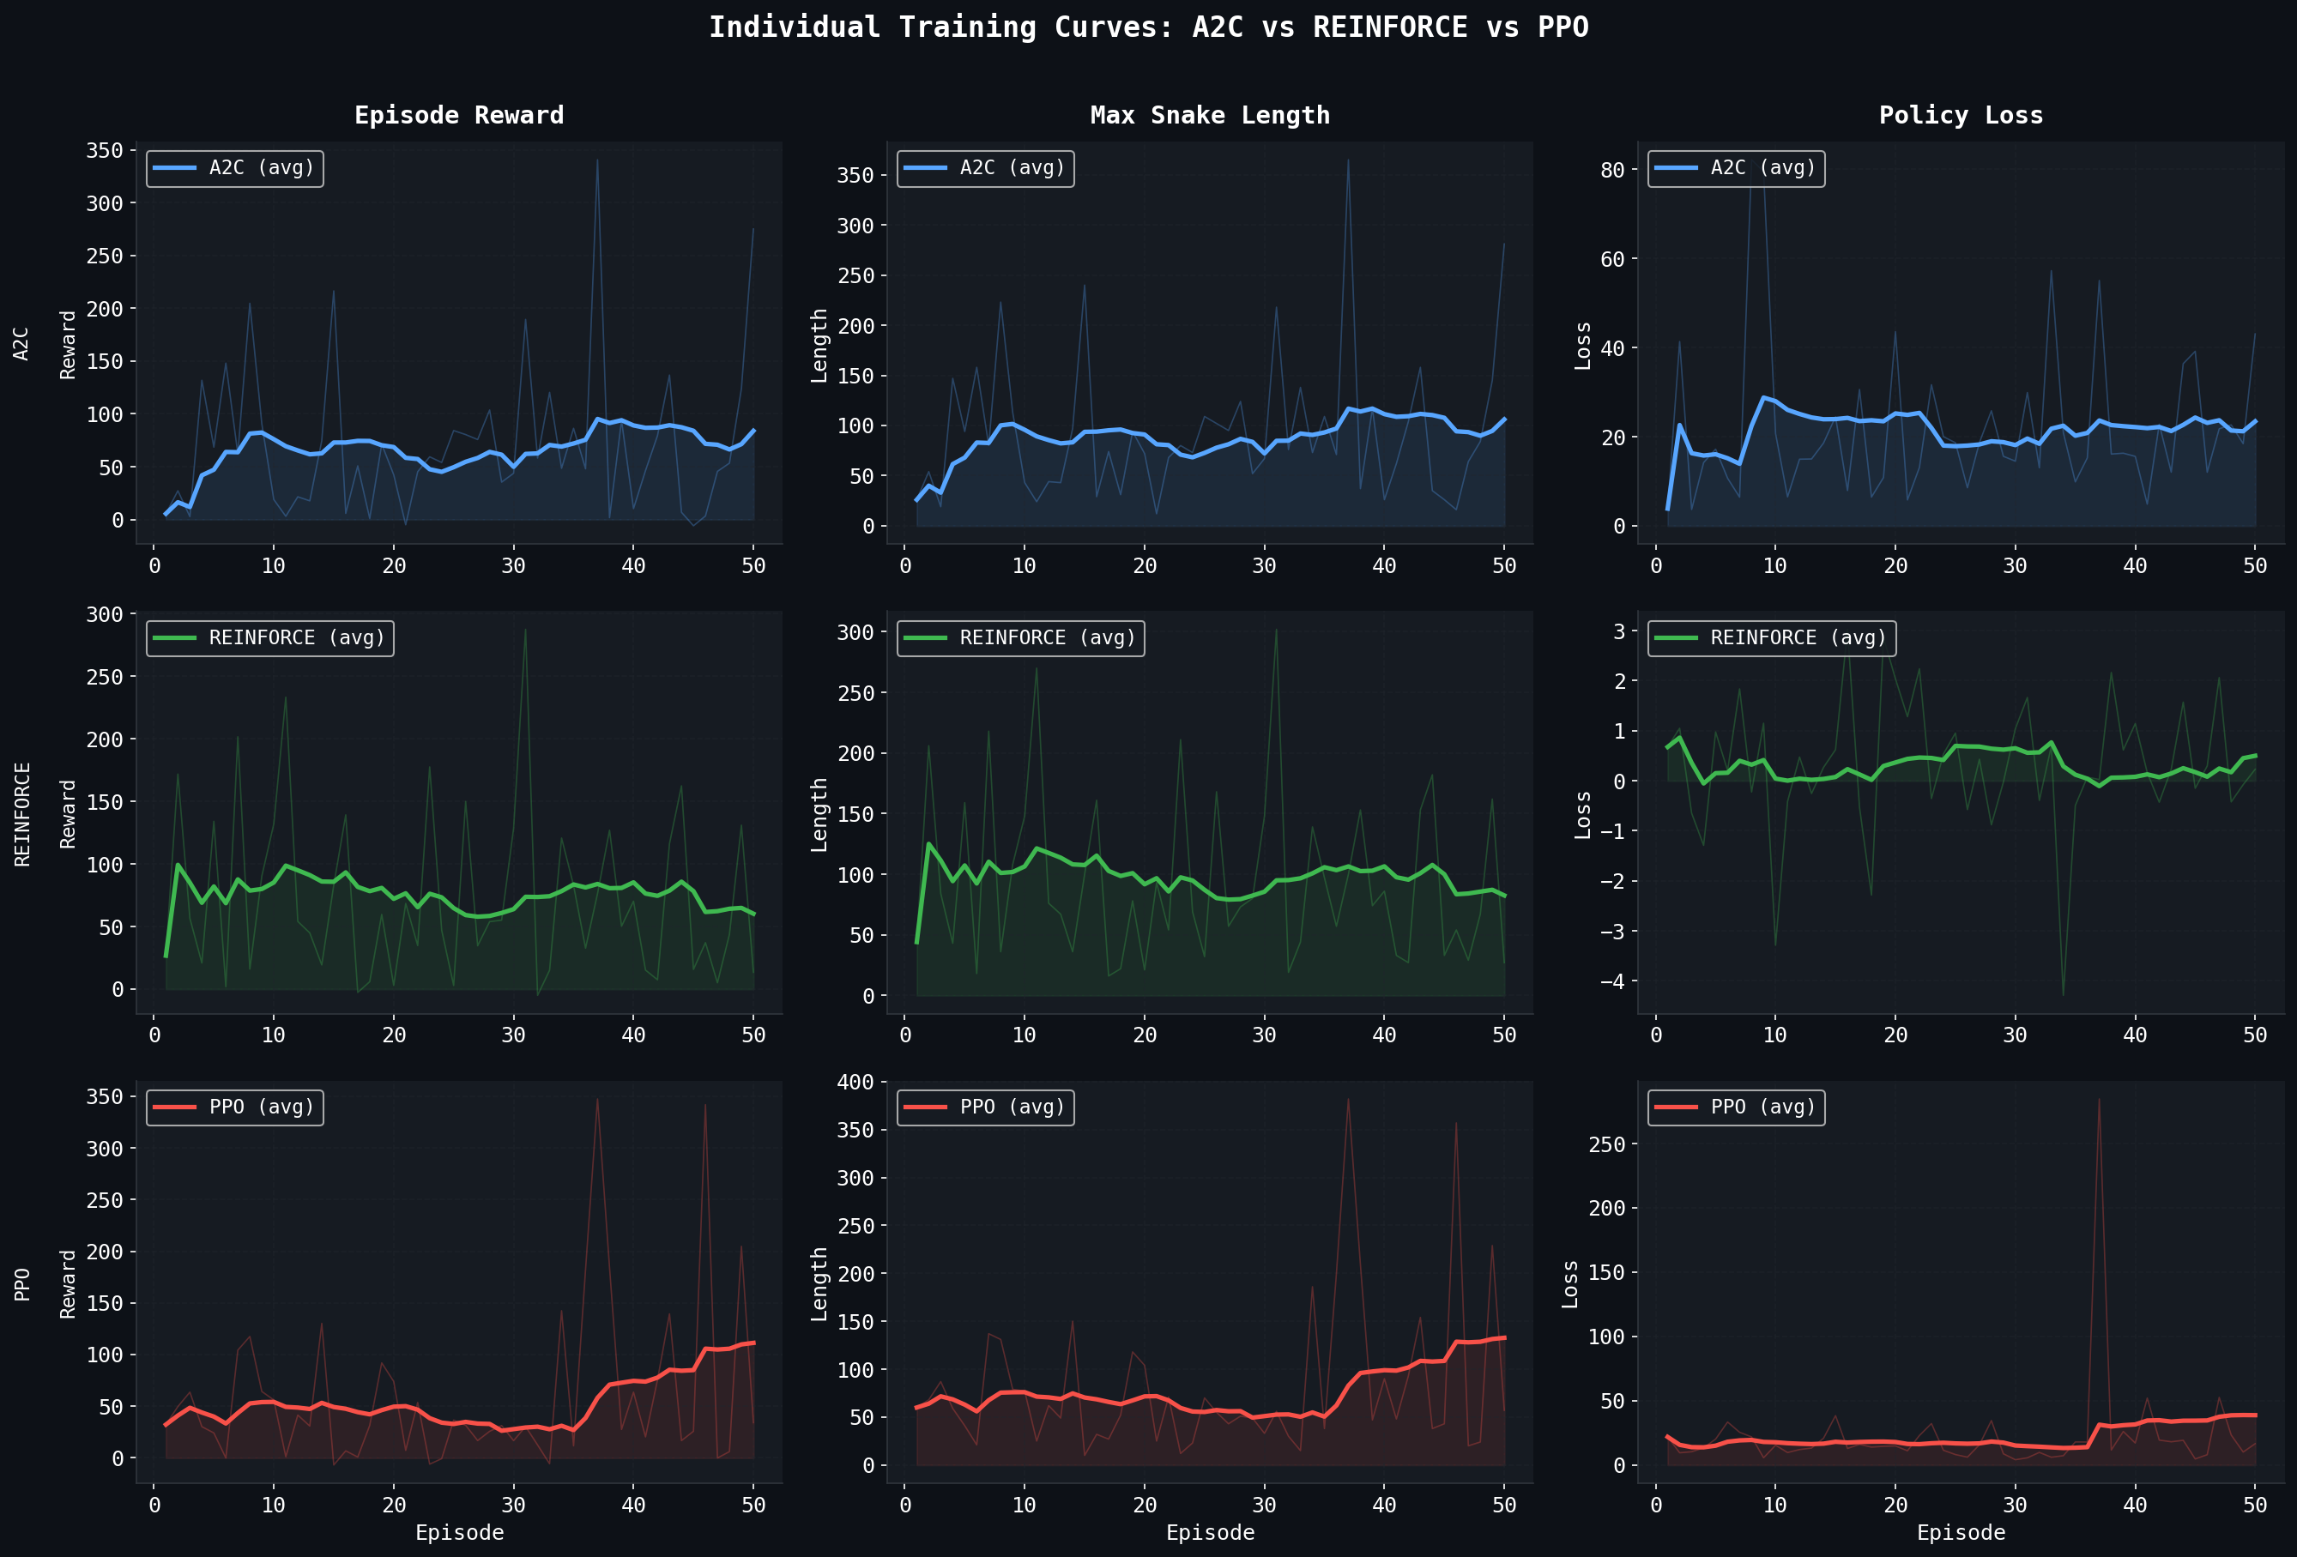Click the rotated 'A2C' row label on the left
Screen dimensions: 2297x1557
point(21,344)
